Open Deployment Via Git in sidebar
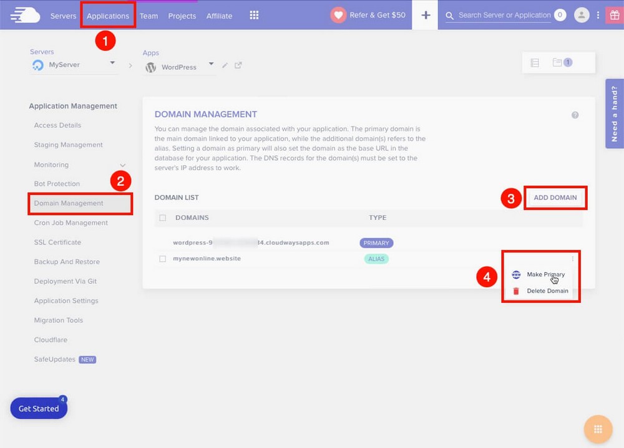Image resolution: width=624 pixels, height=448 pixels. [x=66, y=281]
